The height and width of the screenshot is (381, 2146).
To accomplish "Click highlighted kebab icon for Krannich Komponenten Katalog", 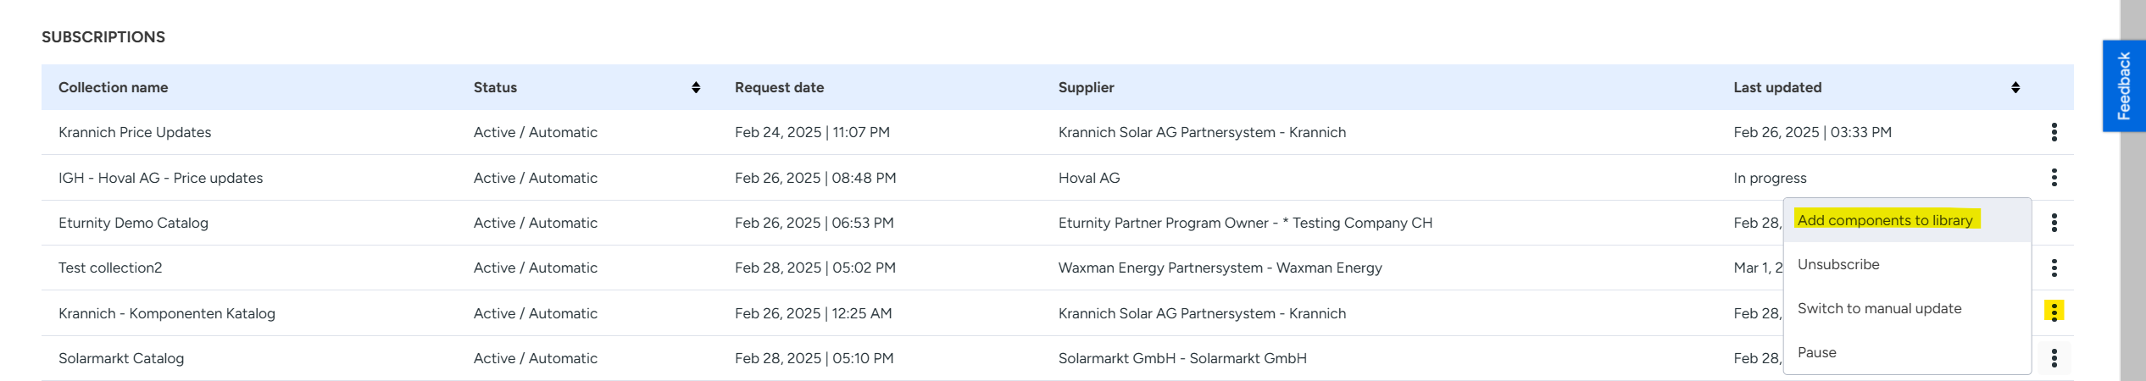I will [x=2054, y=312].
